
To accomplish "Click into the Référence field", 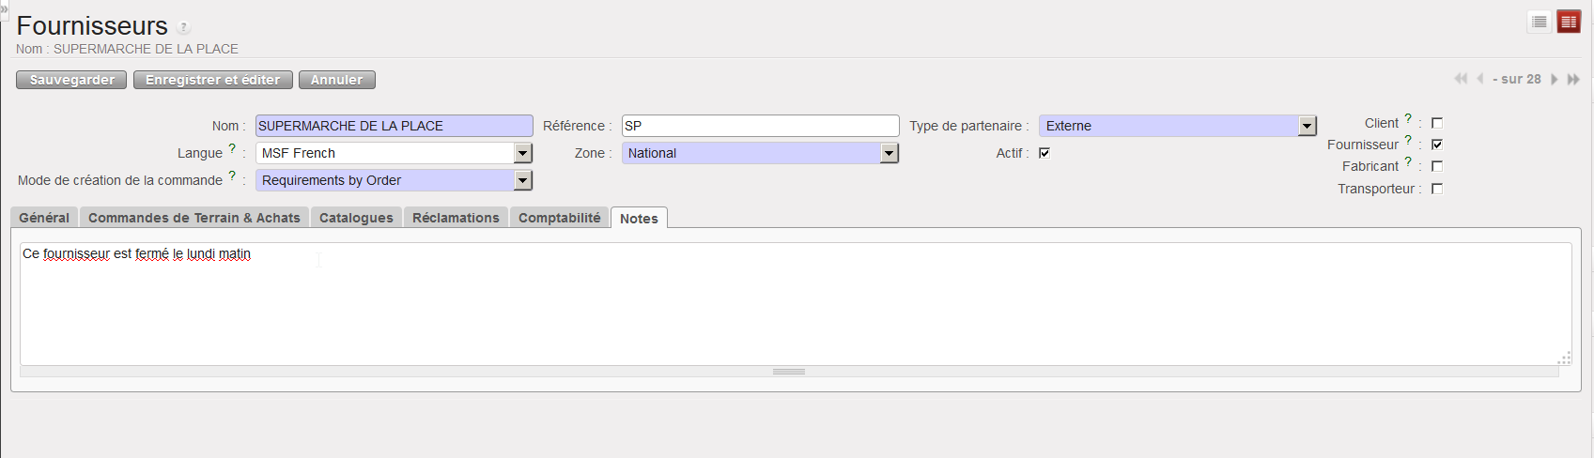I will 760,126.
